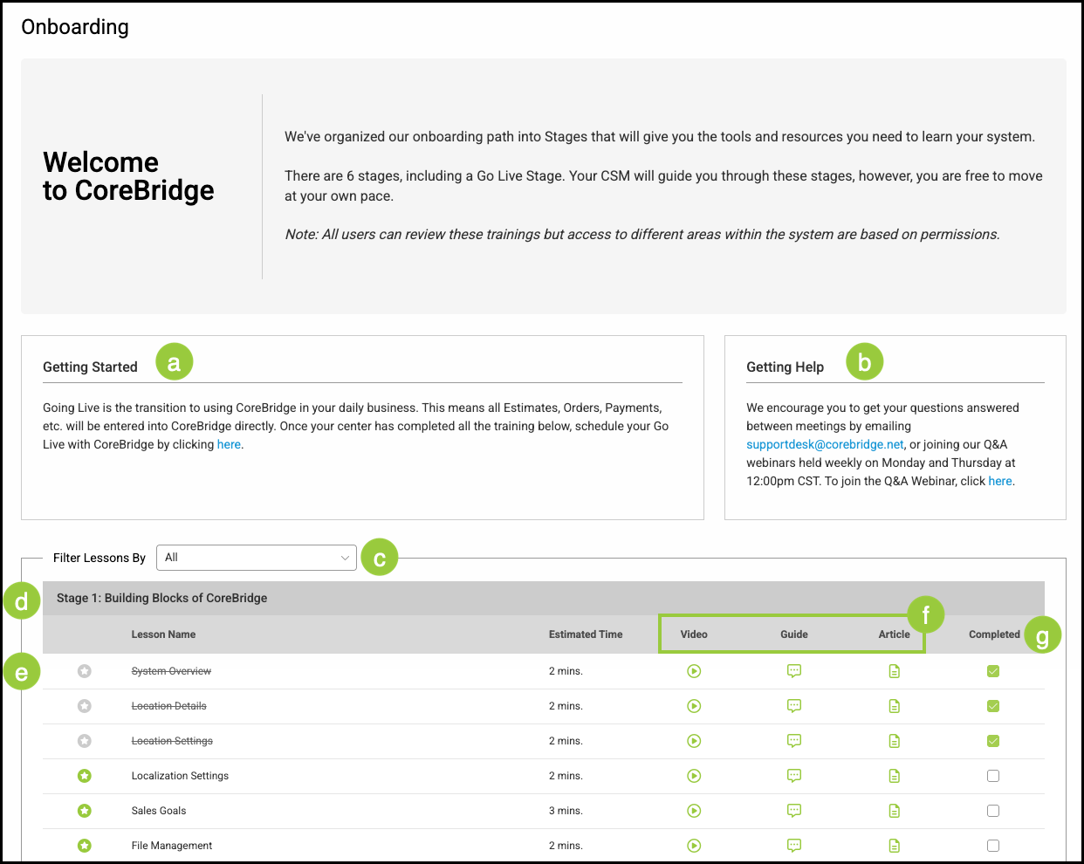Viewport: 1084px width, 864px height.
Task: Open the Filter Lessons By dropdown
Action: [x=257, y=558]
